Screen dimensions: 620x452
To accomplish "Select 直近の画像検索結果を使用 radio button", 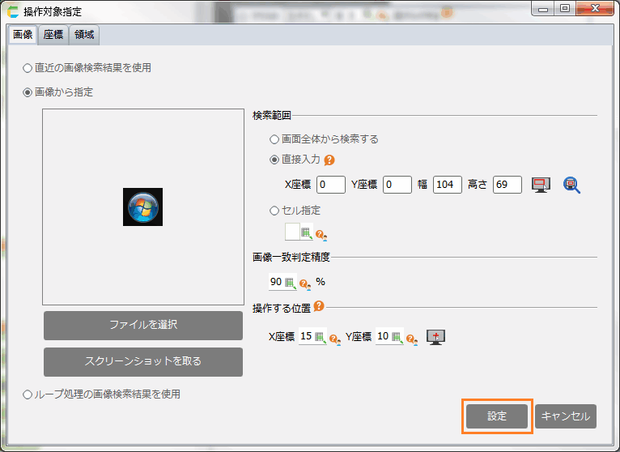I will click(x=28, y=68).
